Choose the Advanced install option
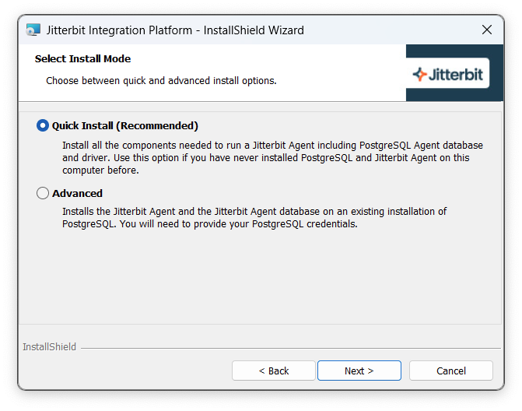Viewport: 522px width, 411px height. [43, 193]
